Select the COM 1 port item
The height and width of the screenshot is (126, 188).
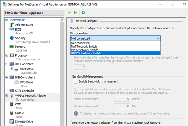(x=19, y=104)
